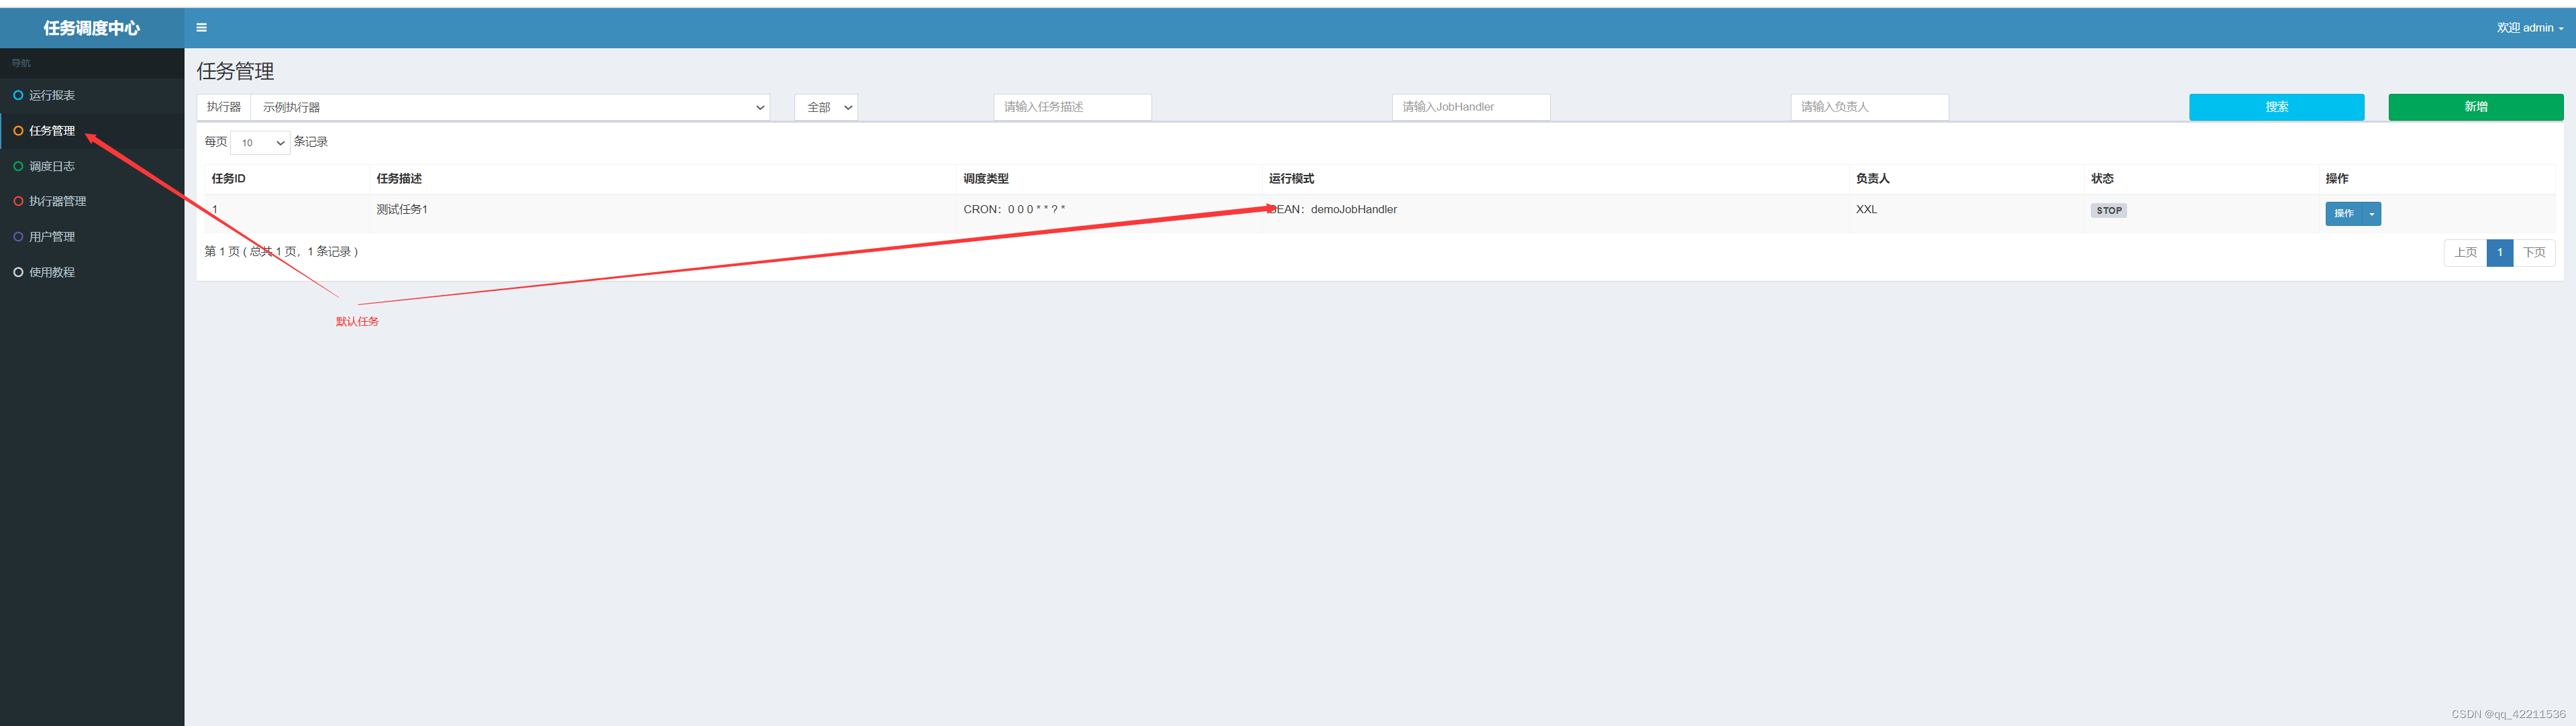Click the 任务管理 page heading
This screenshot has width=2576, height=726.
[x=235, y=71]
